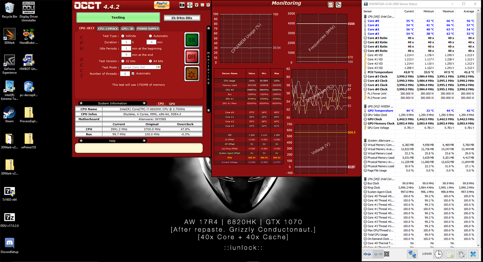This screenshot has width=483, height=262.
Task: Select the DiscordSetup desktop icon
Action: [9, 246]
